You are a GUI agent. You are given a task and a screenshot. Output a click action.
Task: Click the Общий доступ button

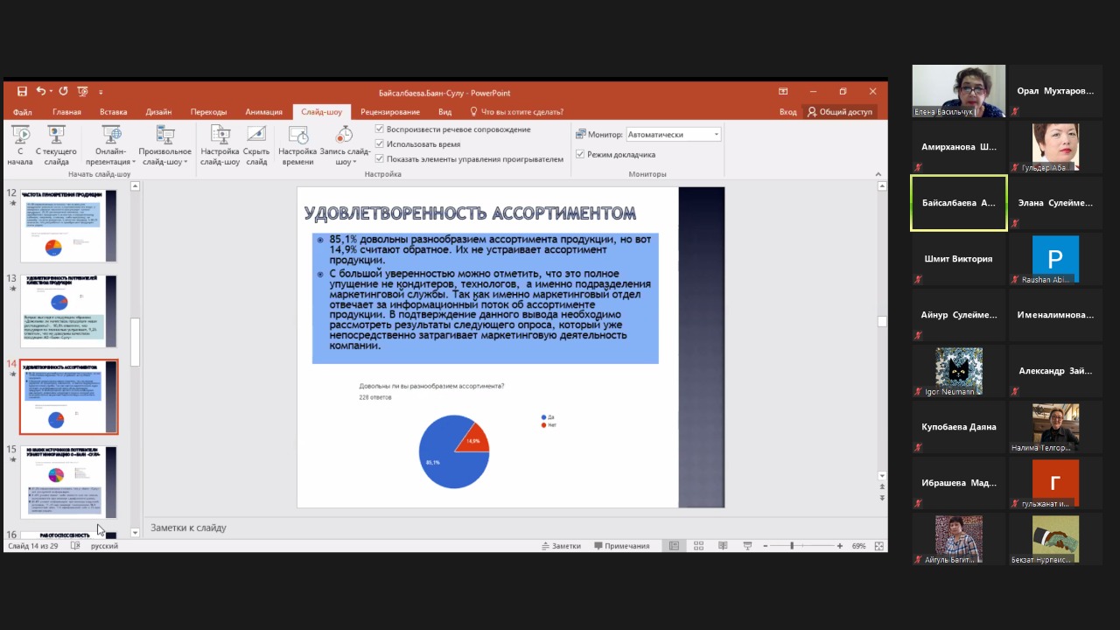coord(840,112)
